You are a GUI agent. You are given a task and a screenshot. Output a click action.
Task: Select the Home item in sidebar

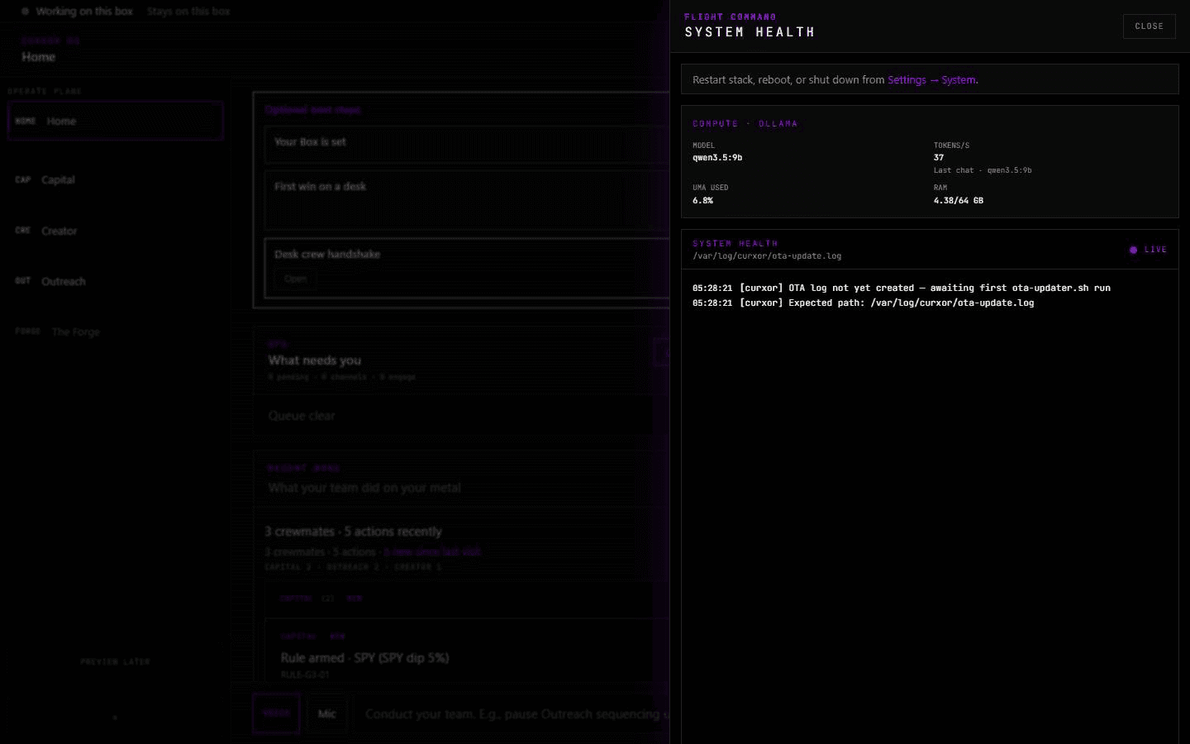coord(115,121)
